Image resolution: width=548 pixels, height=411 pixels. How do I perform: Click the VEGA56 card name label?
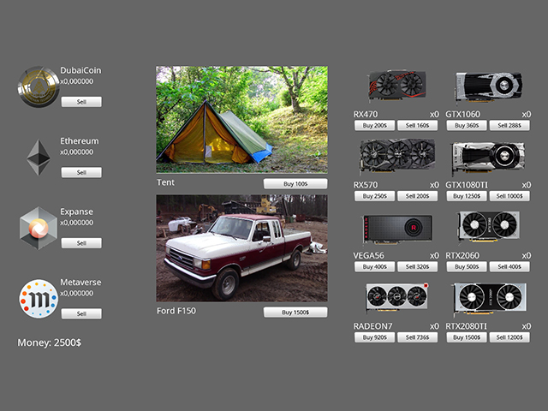(369, 255)
